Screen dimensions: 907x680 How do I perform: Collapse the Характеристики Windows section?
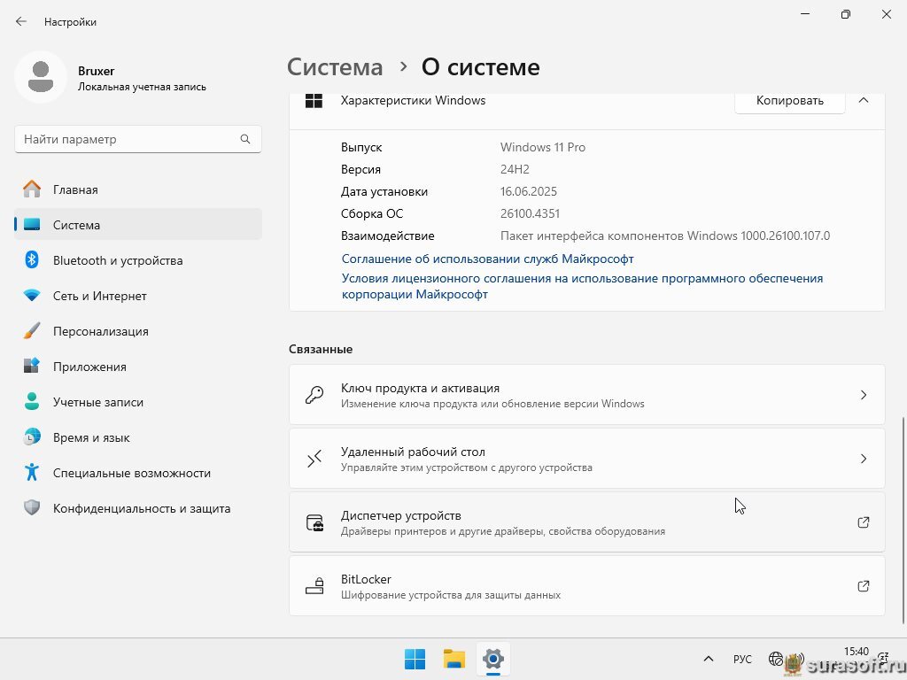[x=863, y=101]
